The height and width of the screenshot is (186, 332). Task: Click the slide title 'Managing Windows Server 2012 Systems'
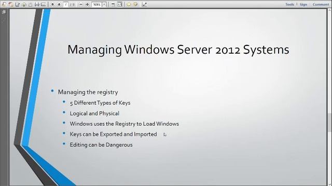tap(178, 50)
